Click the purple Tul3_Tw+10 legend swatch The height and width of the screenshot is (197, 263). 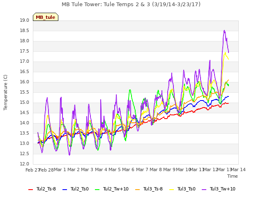[204, 190]
